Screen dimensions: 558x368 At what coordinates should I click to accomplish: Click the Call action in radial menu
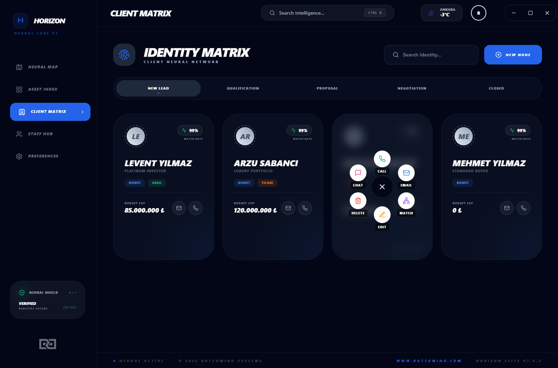point(382,159)
